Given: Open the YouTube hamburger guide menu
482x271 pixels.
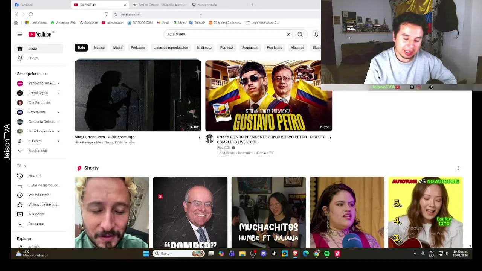Looking at the screenshot, I should pyautogui.click(x=20, y=34).
